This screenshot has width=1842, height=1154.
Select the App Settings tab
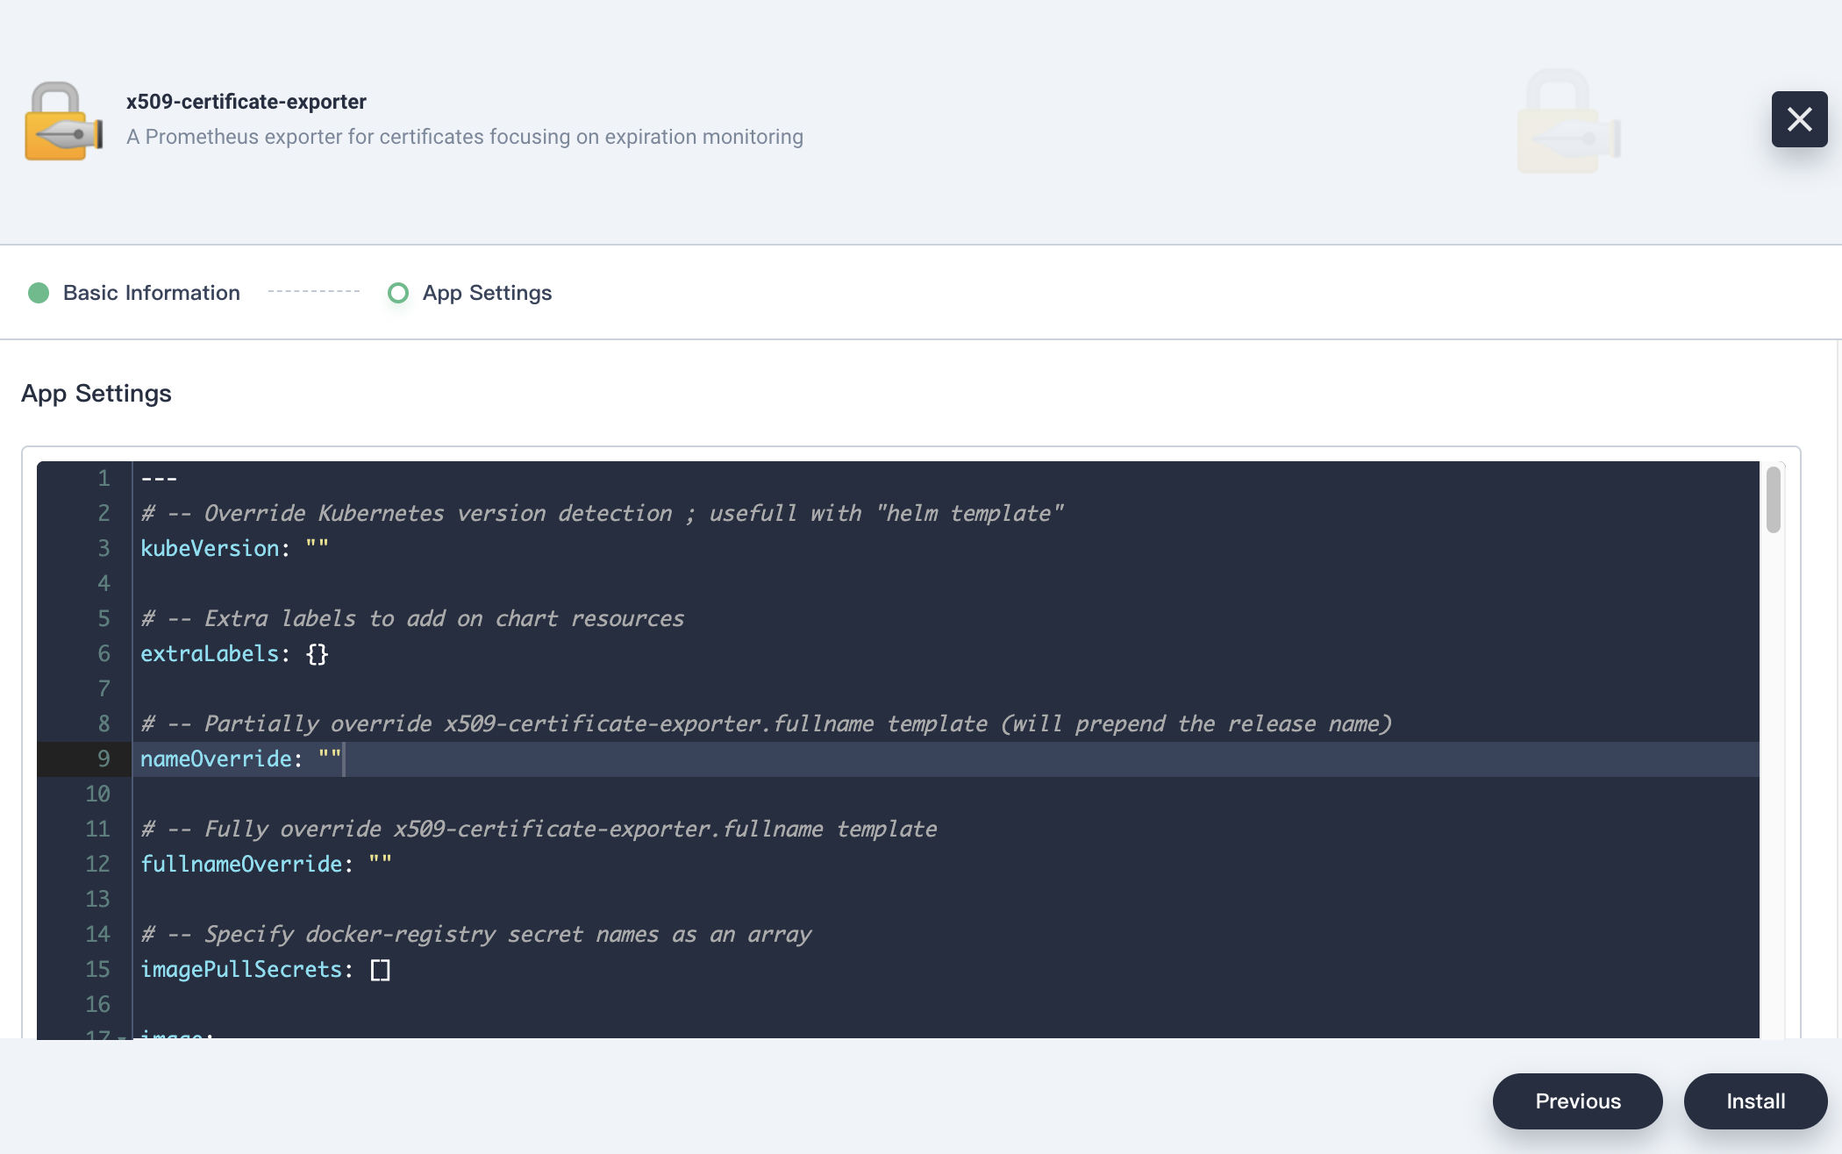click(x=487, y=291)
